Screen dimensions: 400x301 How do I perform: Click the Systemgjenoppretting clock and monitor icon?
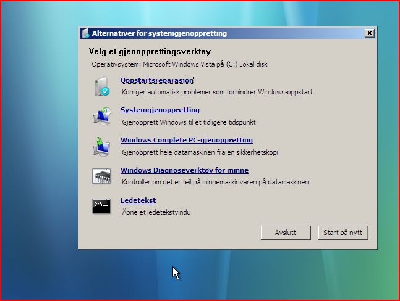102,116
